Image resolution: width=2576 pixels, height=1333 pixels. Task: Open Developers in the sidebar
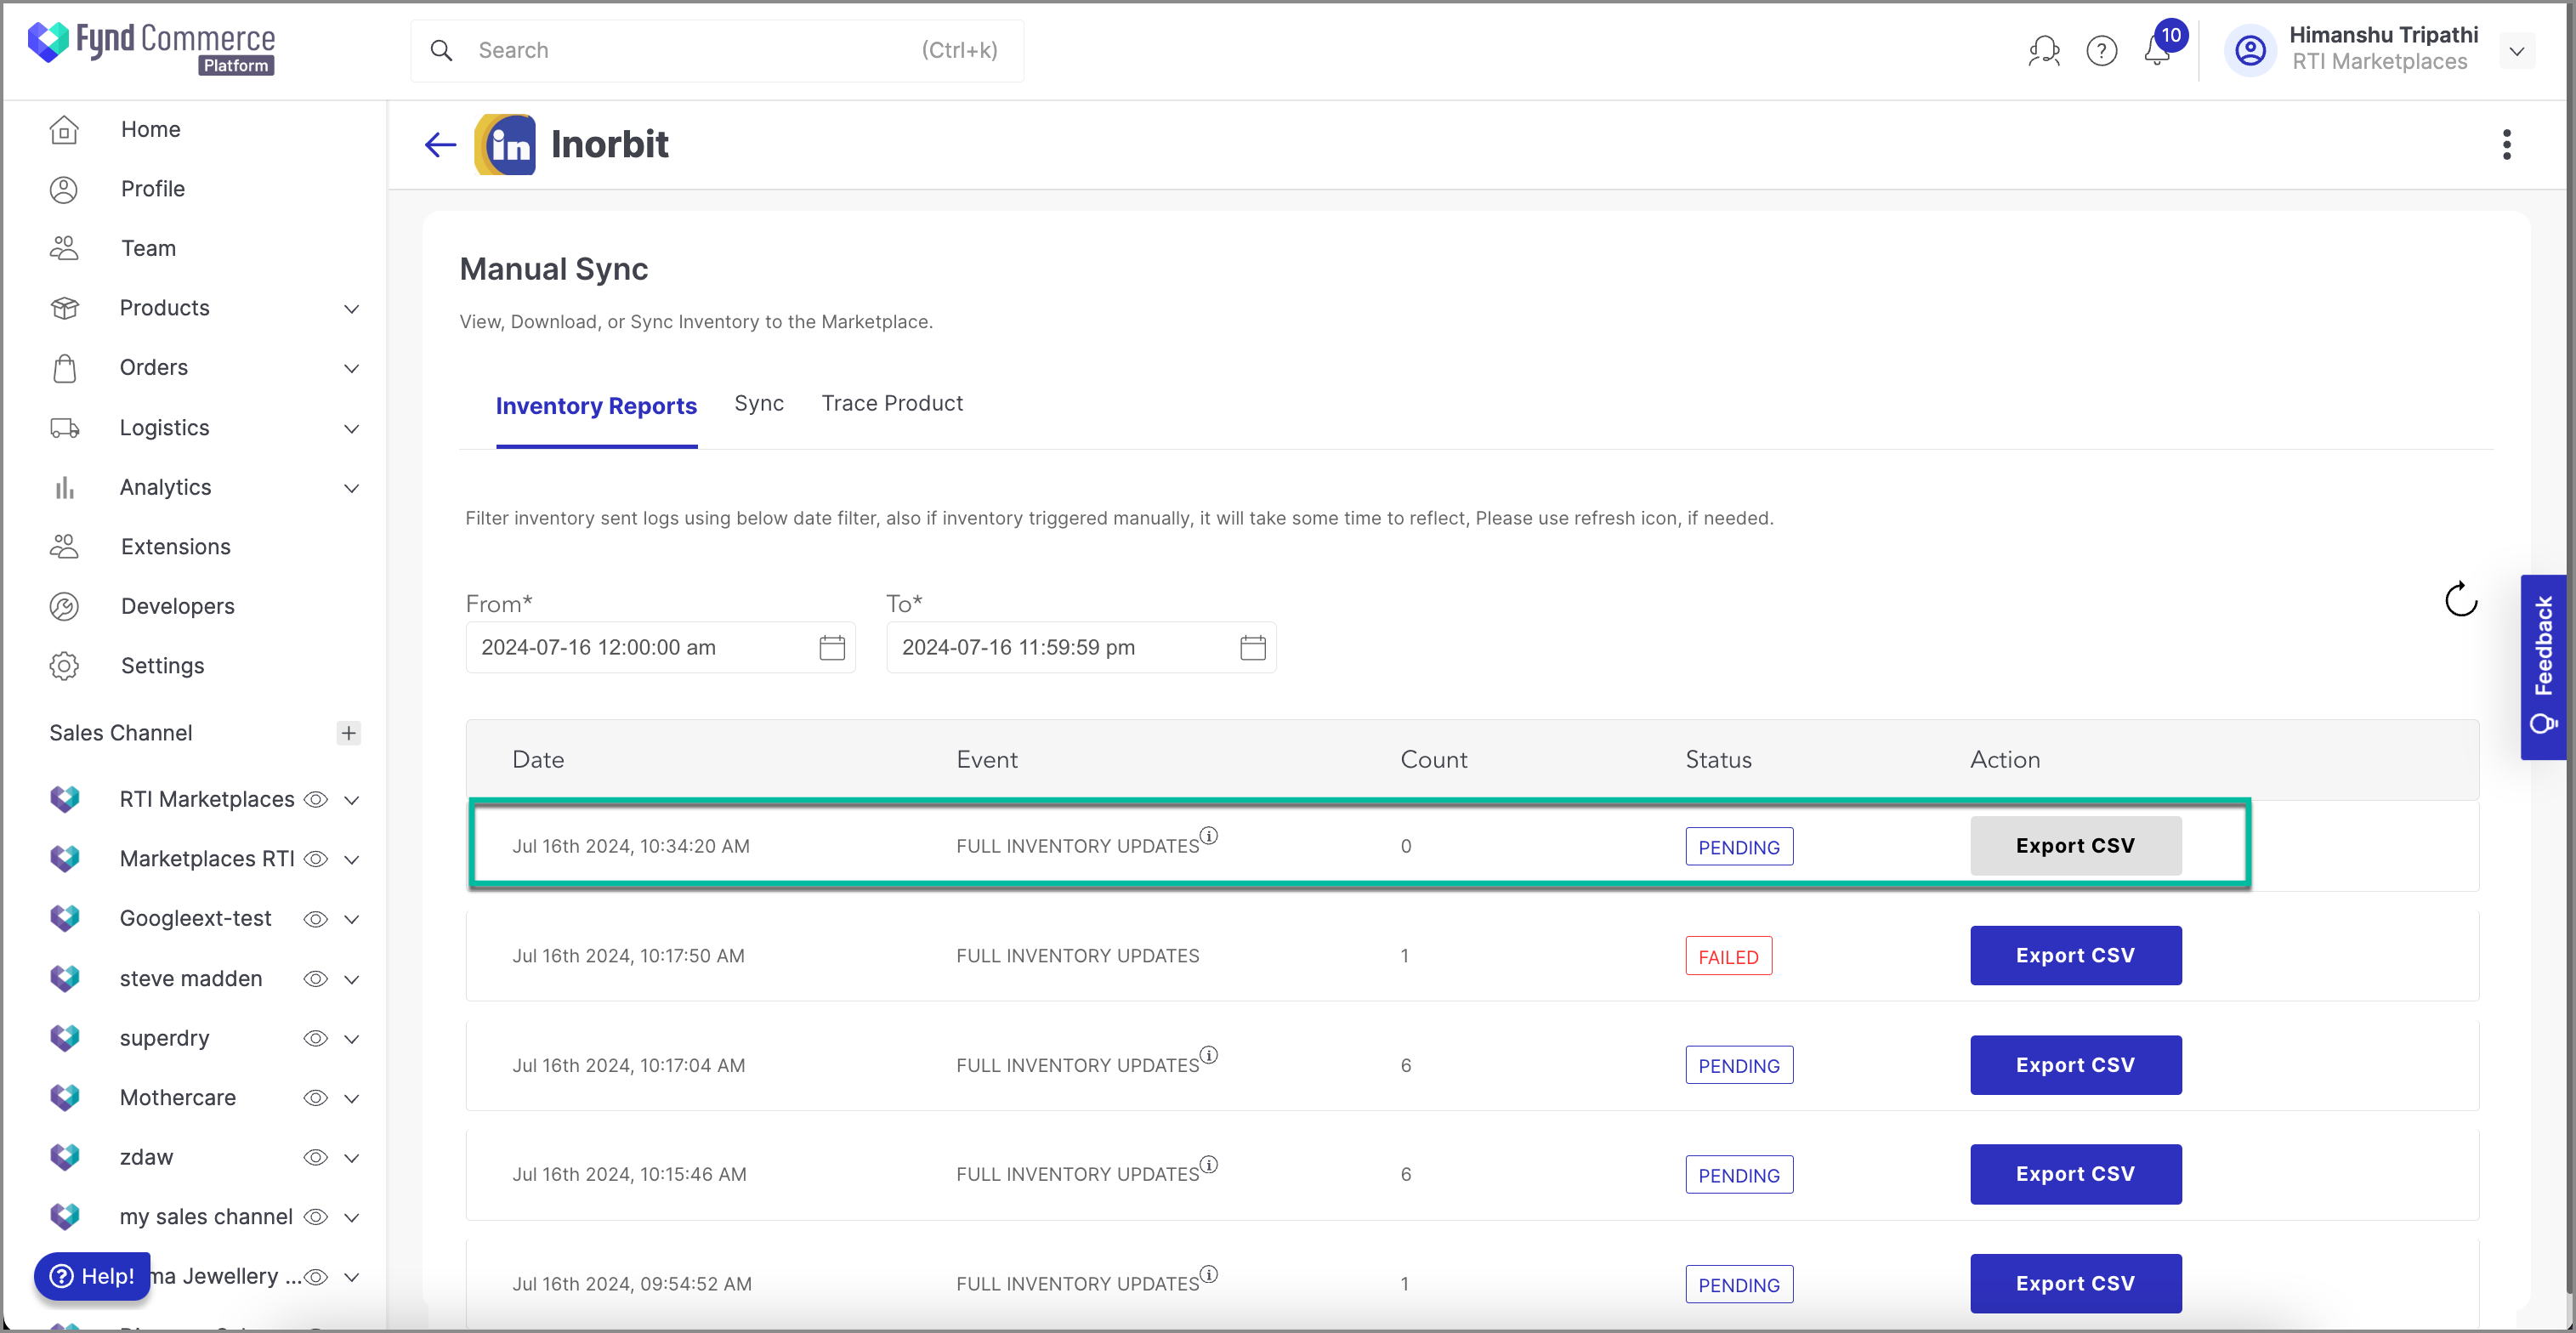click(x=177, y=606)
